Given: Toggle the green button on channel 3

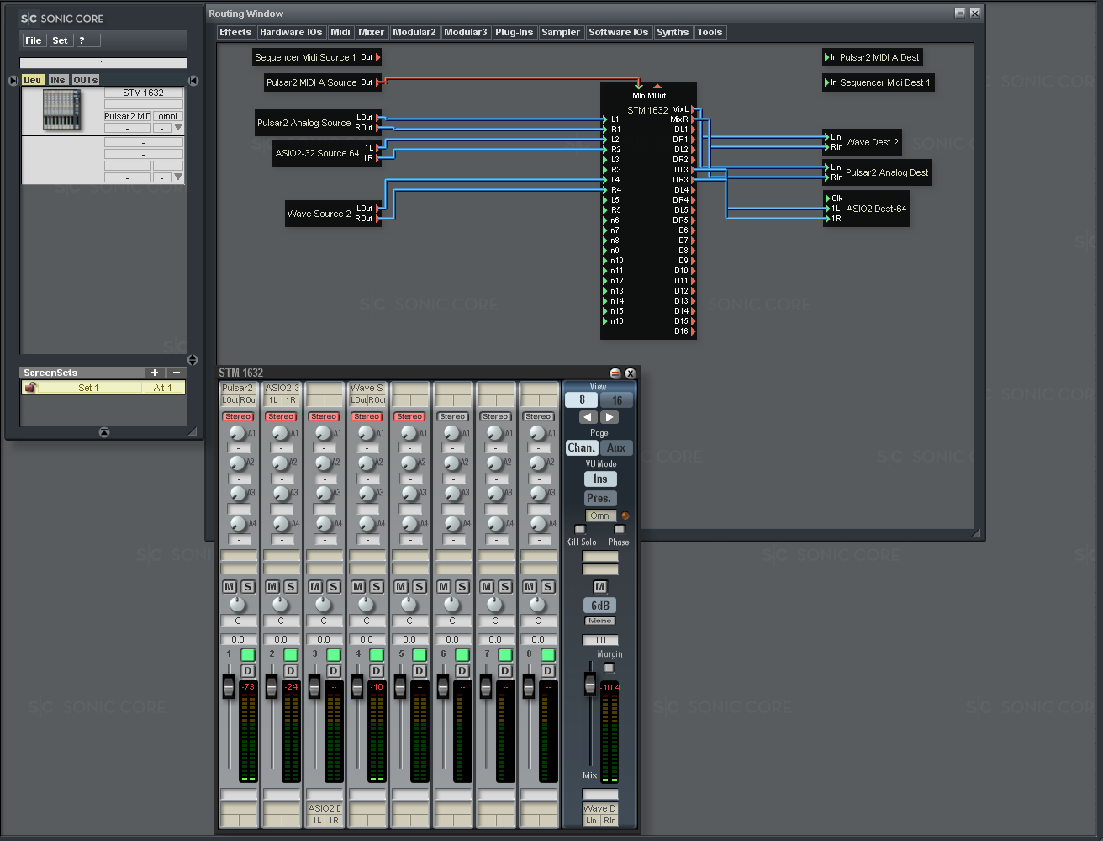Looking at the screenshot, I should [333, 654].
